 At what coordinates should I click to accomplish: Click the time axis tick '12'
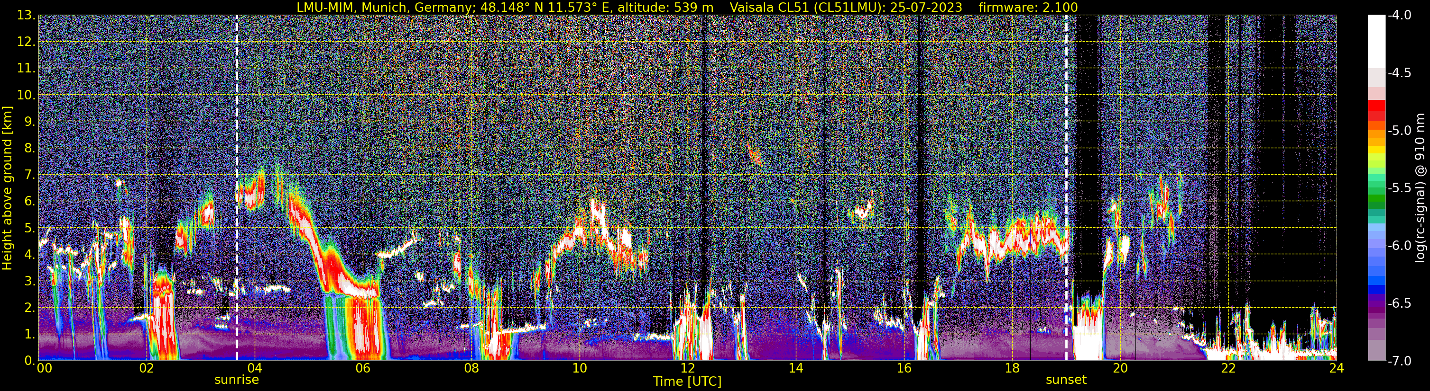tap(687, 368)
